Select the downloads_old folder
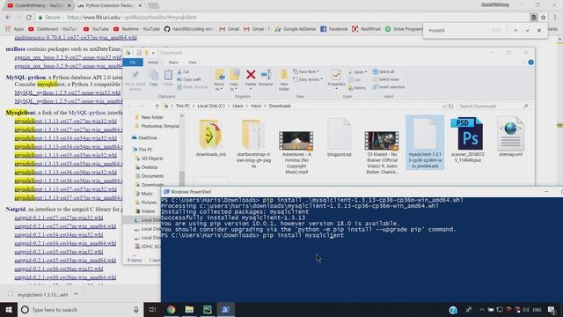Screen dimensions: 563x317 coord(211,138)
